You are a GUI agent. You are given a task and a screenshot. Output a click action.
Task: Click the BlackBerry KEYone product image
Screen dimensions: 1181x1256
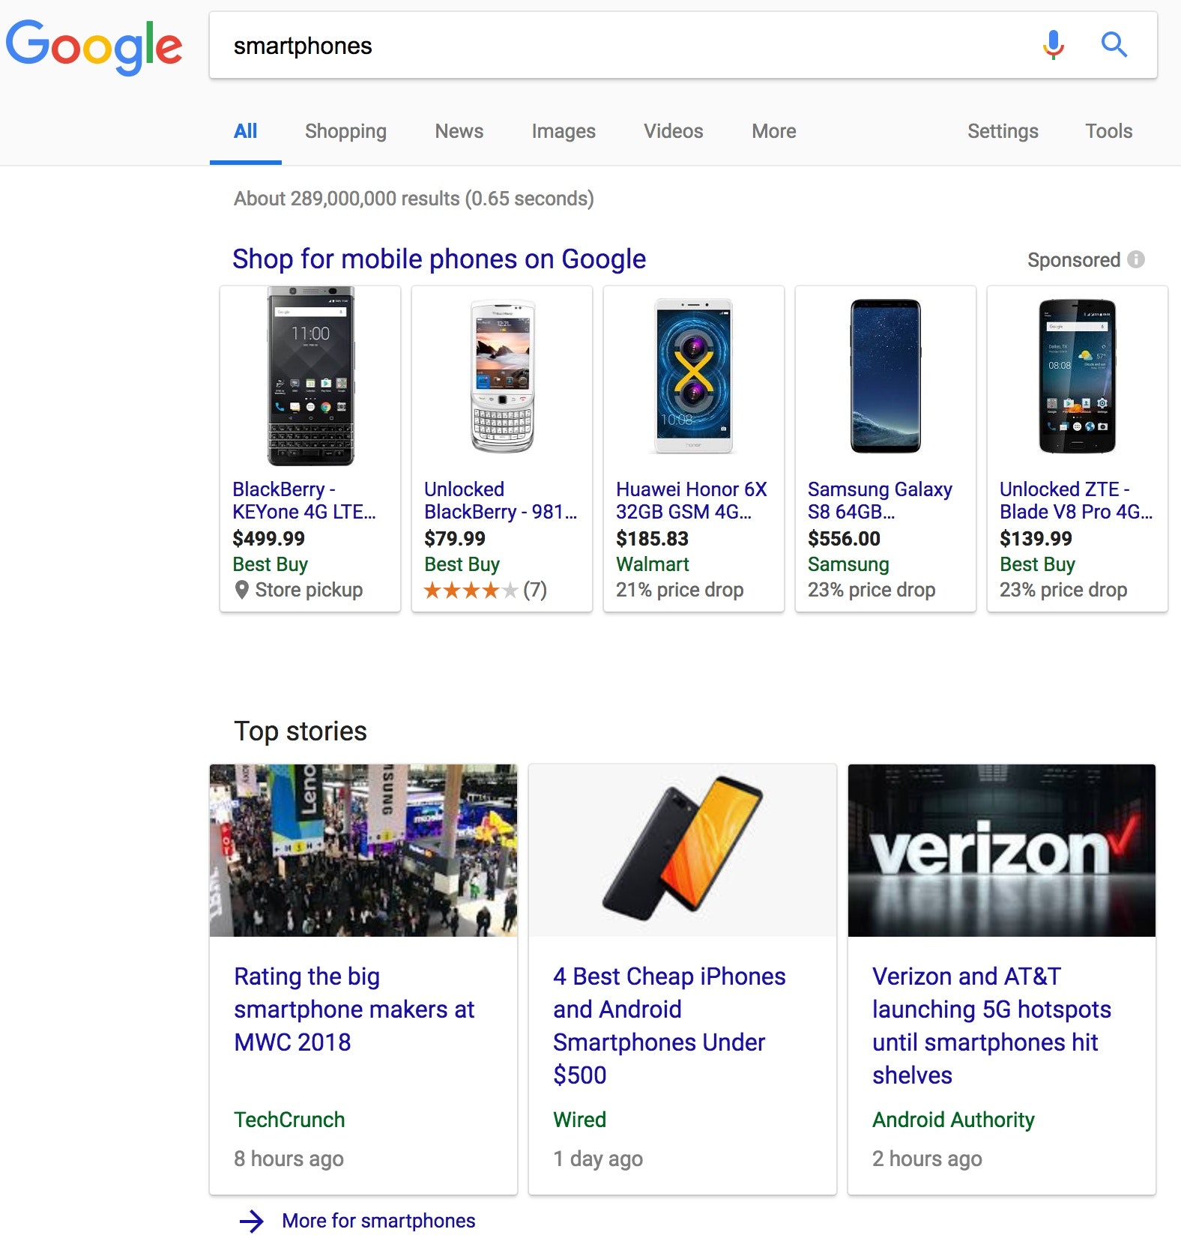point(310,376)
